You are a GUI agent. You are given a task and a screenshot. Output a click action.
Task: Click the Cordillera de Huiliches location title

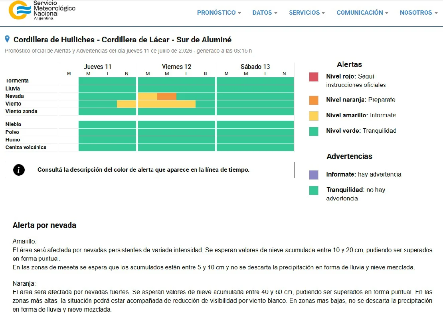[x=123, y=39]
